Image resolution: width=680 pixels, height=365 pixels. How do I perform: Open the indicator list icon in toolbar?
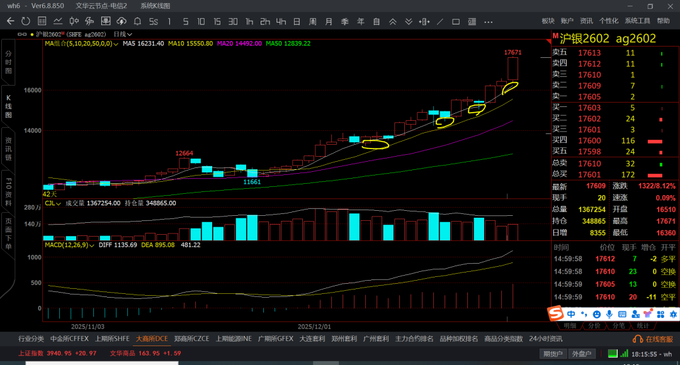(x=472, y=21)
